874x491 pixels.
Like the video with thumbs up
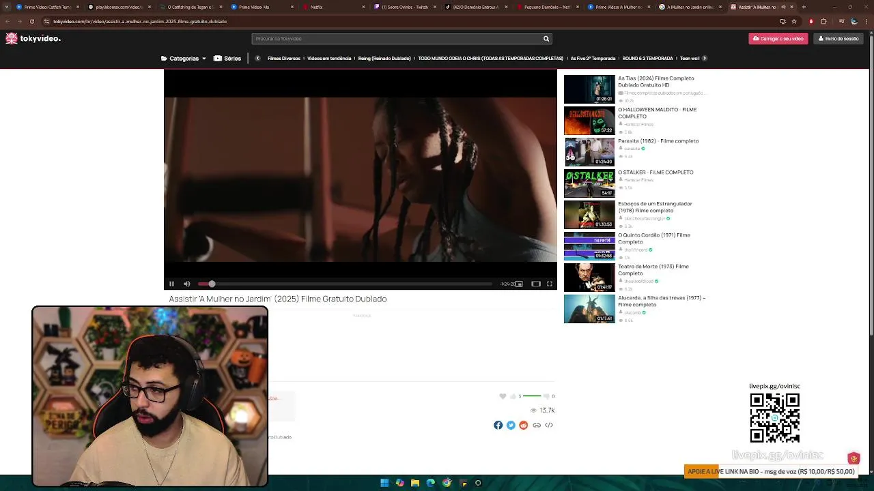click(x=513, y=396)
